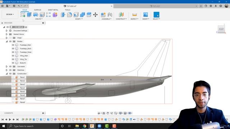Open the Windows Start menu
The image size is (230, 129).
pos(3,126)
